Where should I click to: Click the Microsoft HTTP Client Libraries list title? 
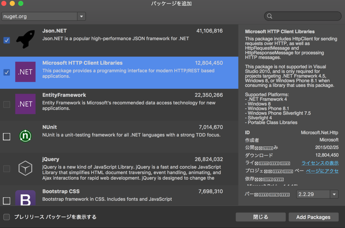pos(83,63)
